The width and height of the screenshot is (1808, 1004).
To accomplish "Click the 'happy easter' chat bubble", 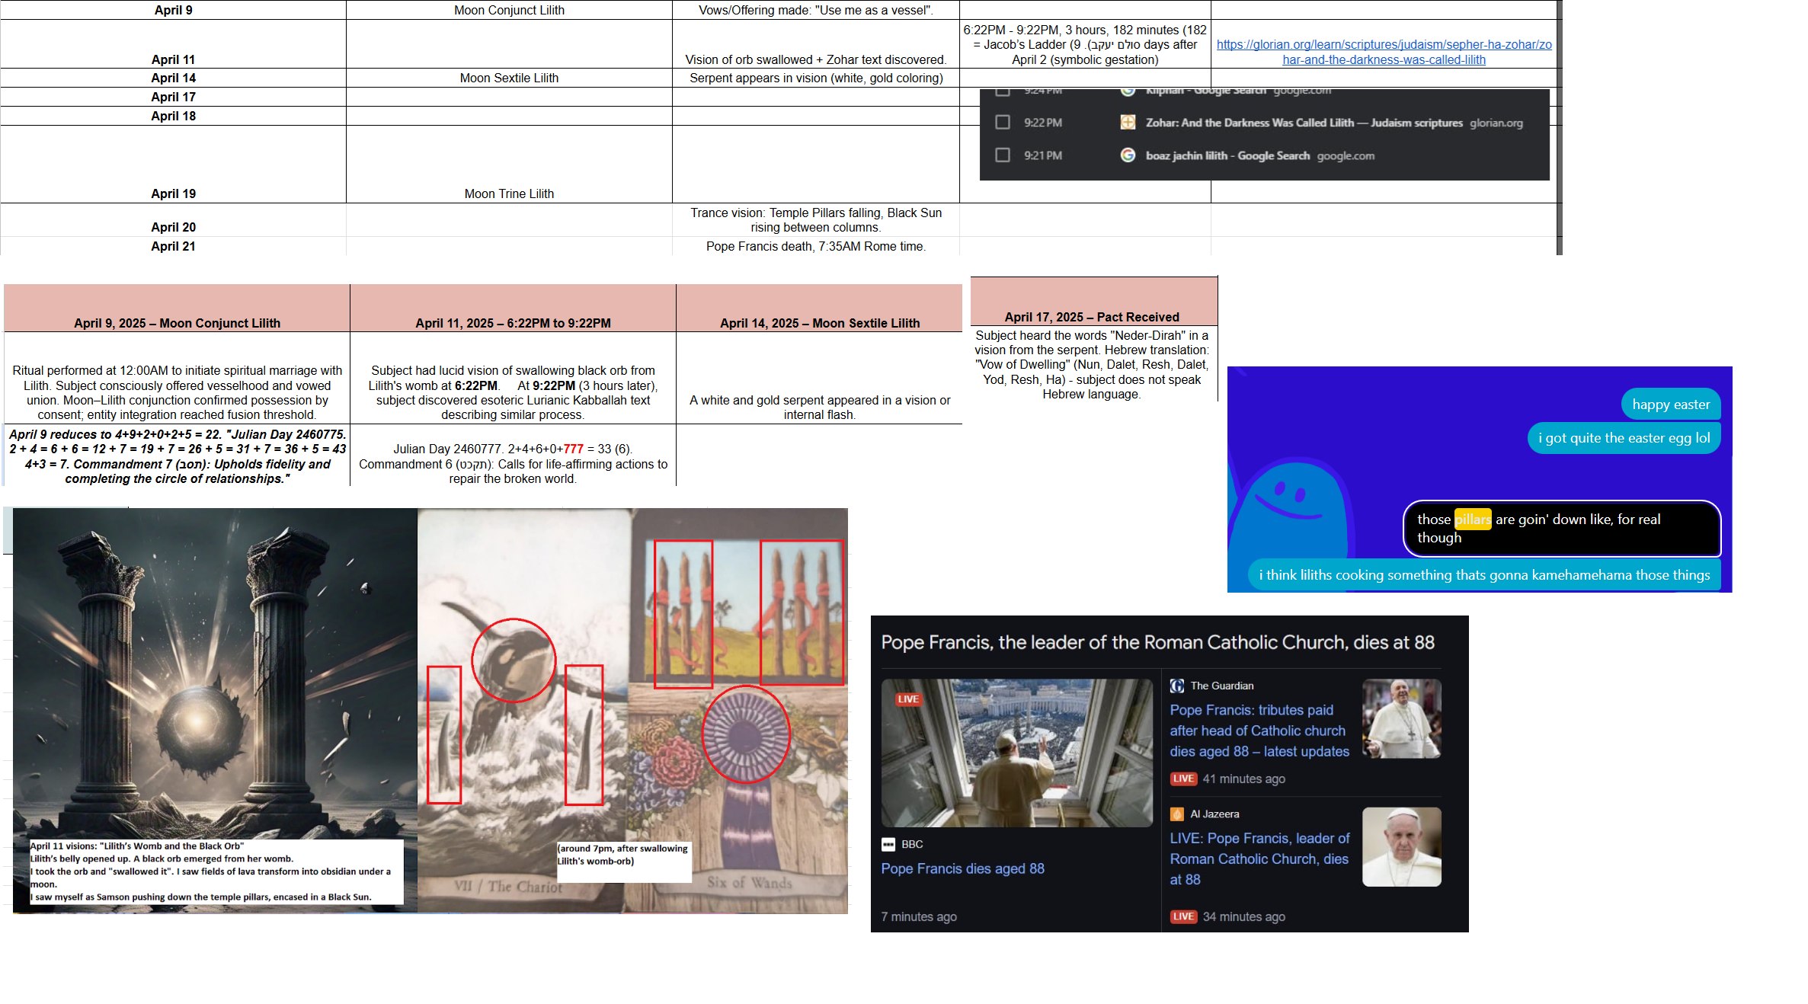I will click(1670, 404).
